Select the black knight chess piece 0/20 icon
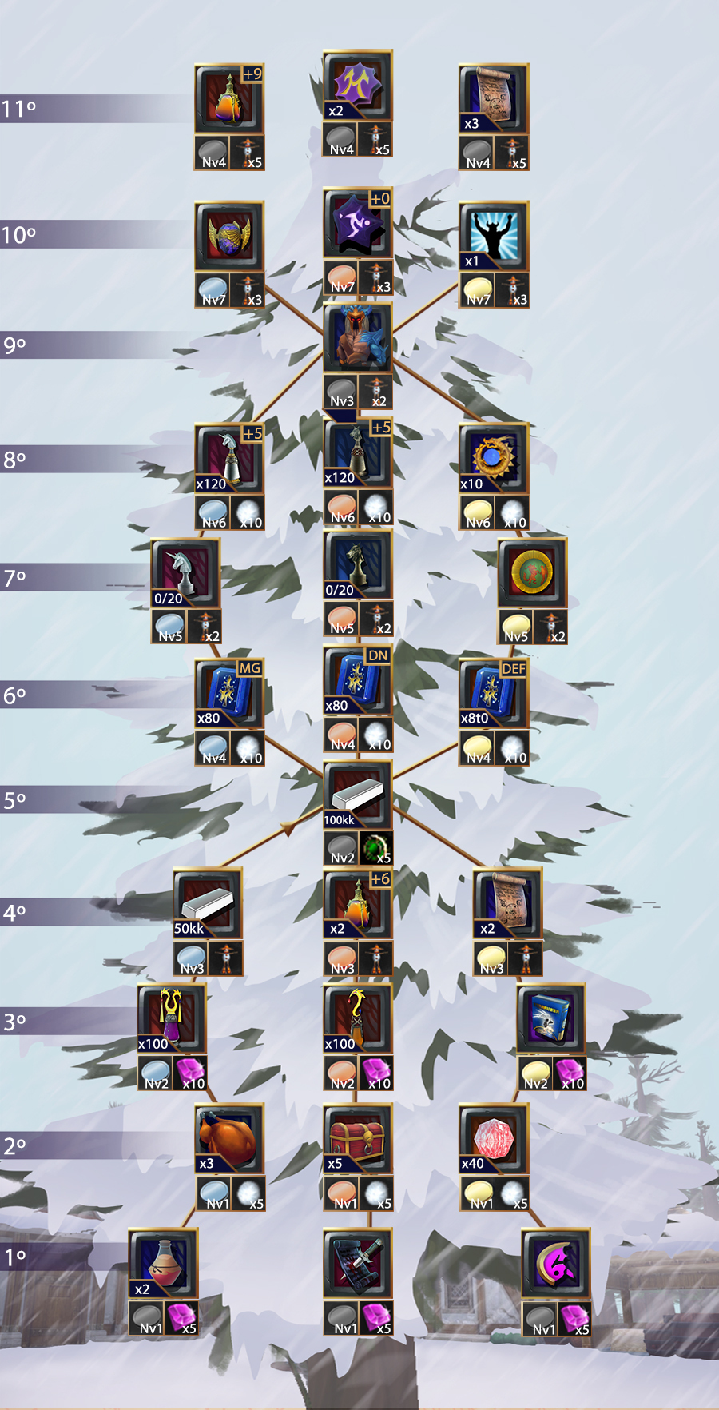719x1410 pixels. (358, 565)
